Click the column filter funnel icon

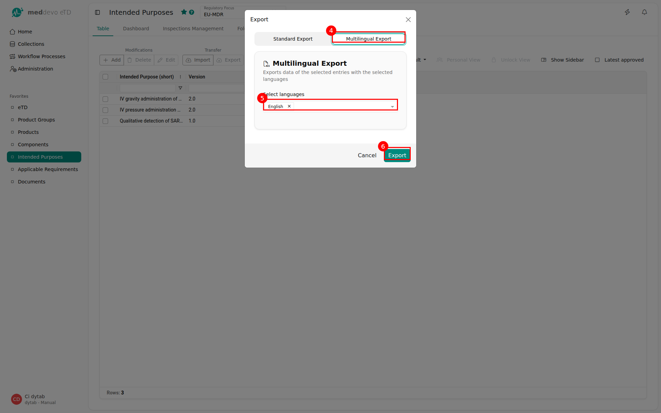(180, 88)
